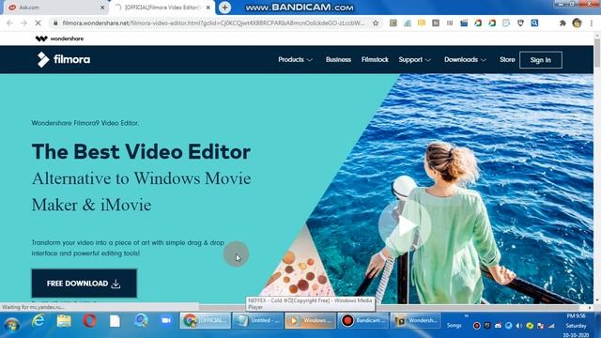Click the Filmora logo in the header
Image resolution: width=601 pixels, height=338 pixels.
tap(64, 59)
